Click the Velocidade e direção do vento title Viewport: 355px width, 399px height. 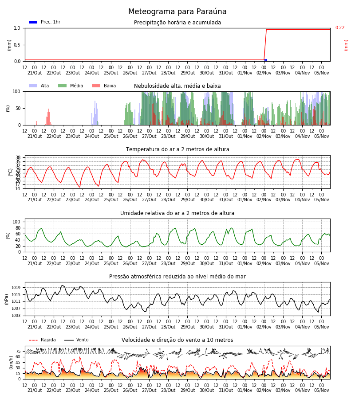177,340
